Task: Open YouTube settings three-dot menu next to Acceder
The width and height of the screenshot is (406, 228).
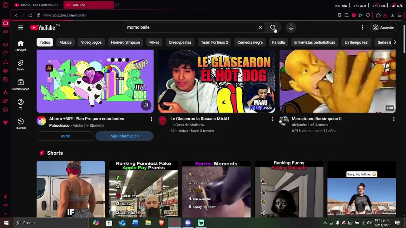Action: 362,28
